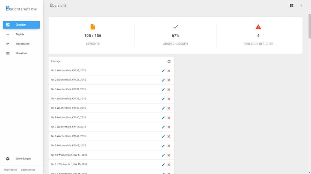Click the BERICHTE label

93,44
